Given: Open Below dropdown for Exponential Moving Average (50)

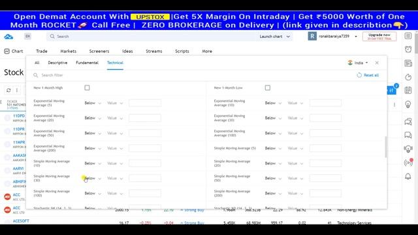Looking at the screenshot, I should coord(93,133).
